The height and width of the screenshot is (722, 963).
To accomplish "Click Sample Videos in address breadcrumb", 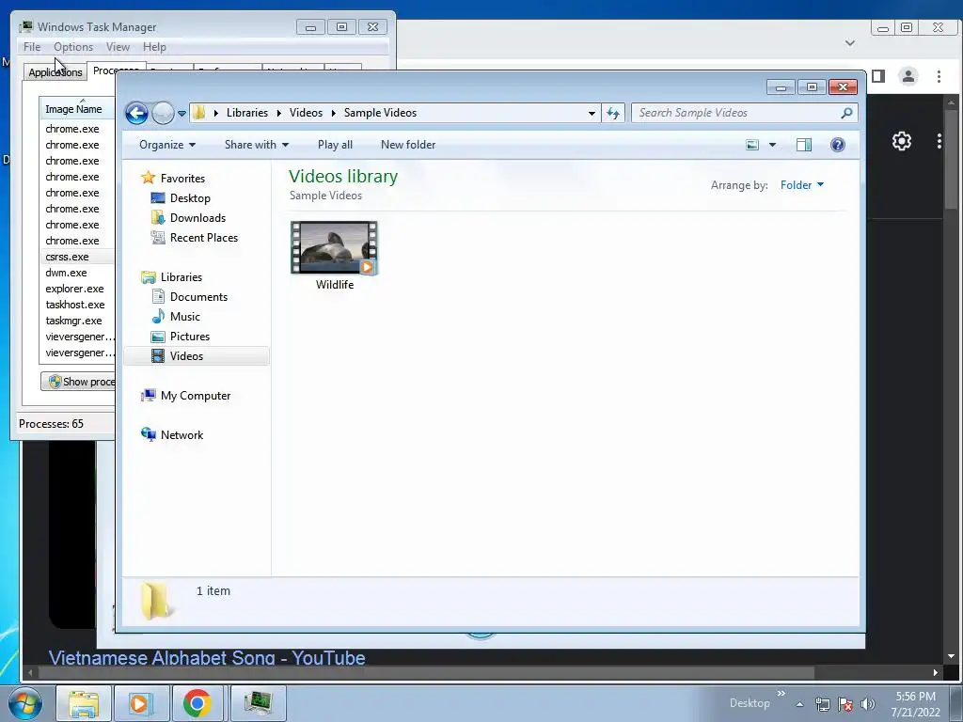I will (380, 113).
